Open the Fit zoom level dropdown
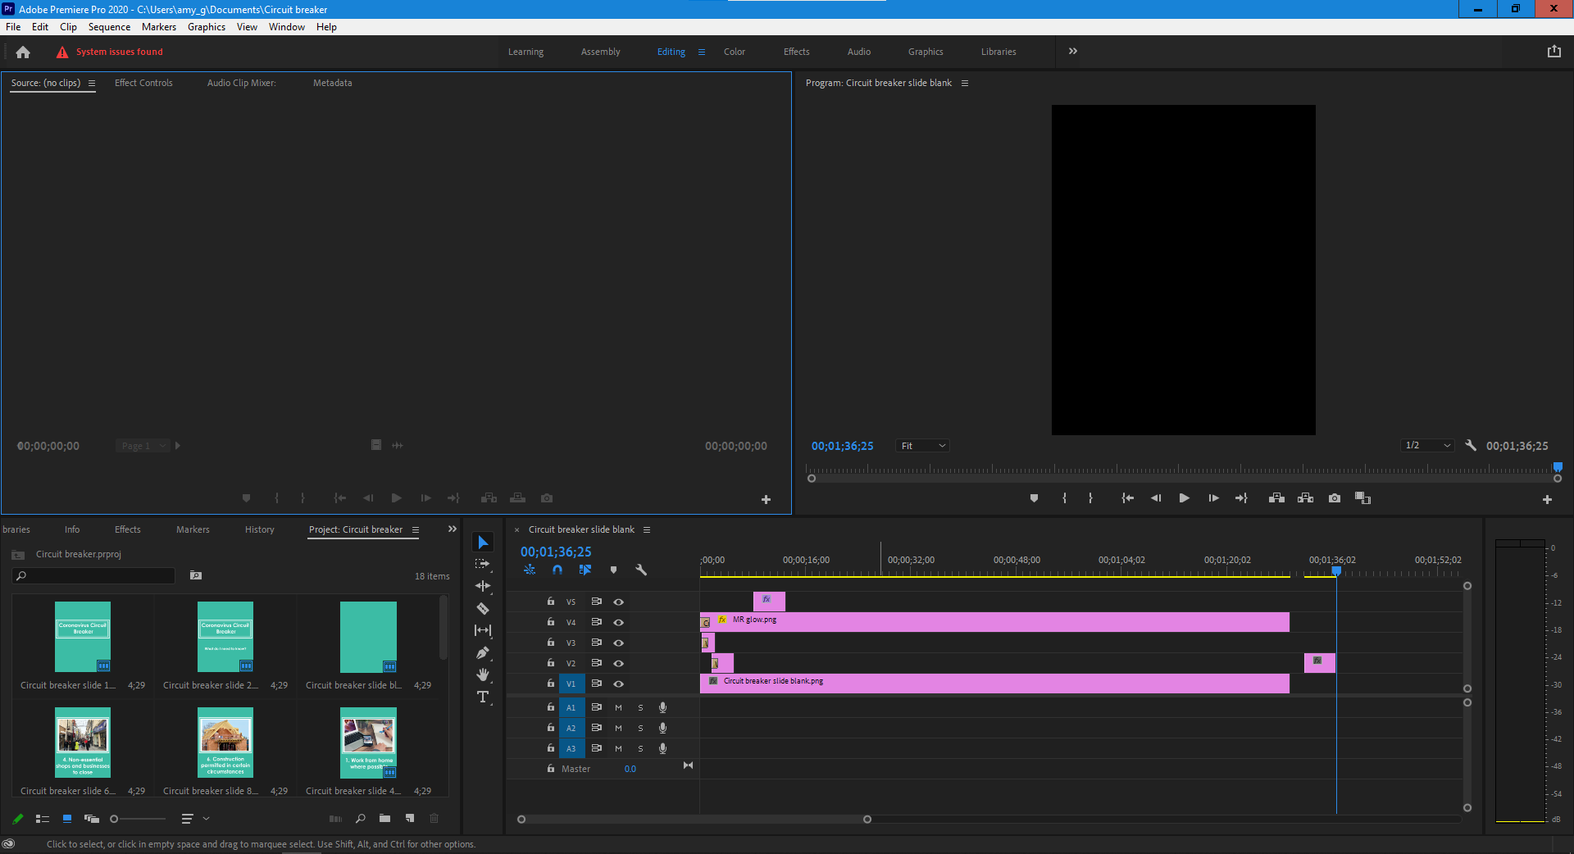 (x=923, y=446)
